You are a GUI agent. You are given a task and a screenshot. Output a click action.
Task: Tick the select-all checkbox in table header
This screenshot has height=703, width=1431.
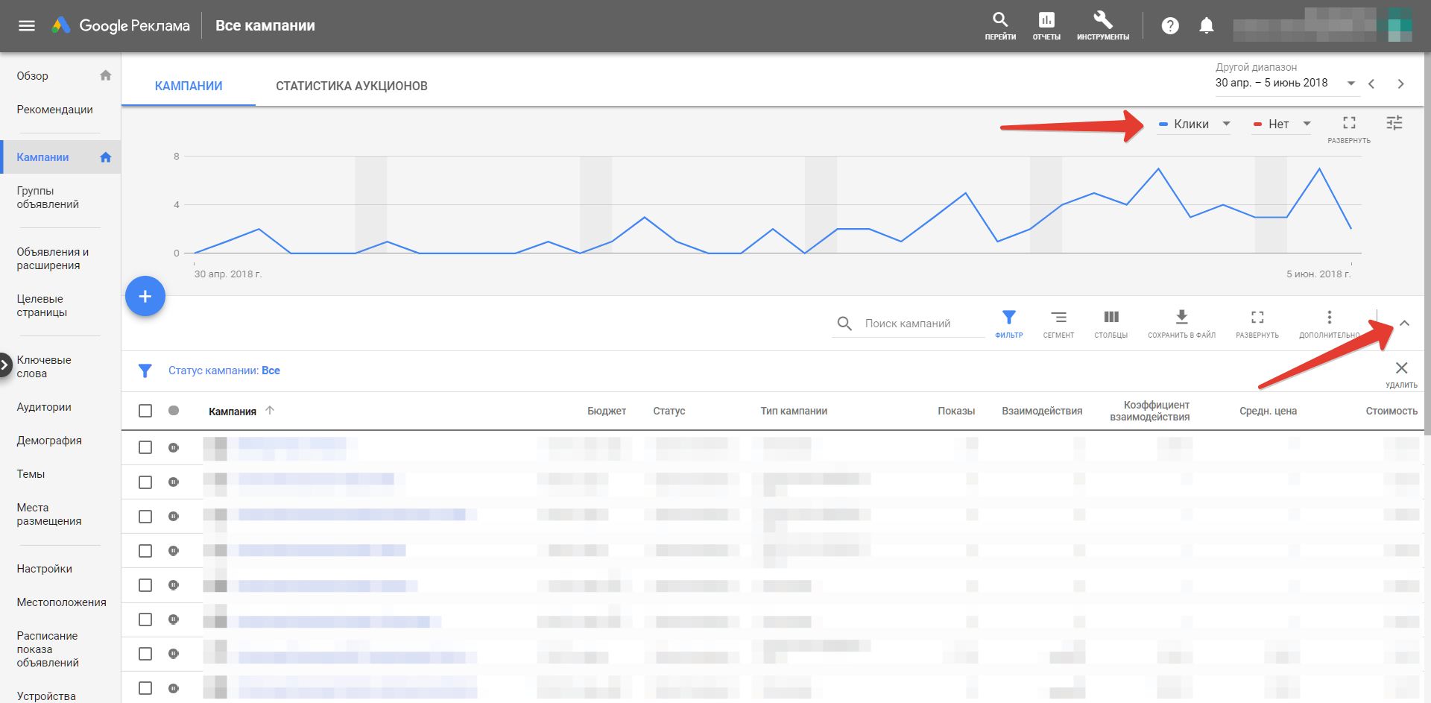[x=145, y=411]
